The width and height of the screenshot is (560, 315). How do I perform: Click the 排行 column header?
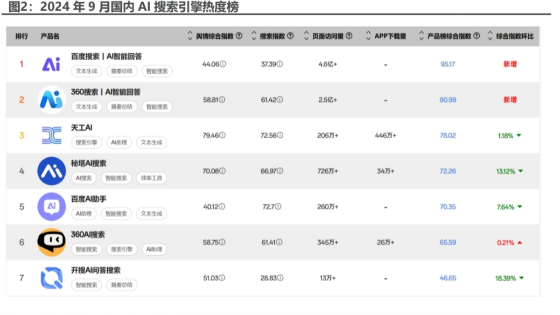pyautogui.click(x=21, y=36)
